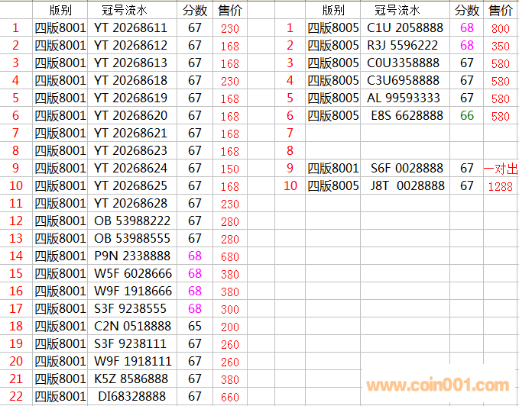This screenshot has width=519, height=406.
Task: Select the cell containing serial YT 20268611
Action: (130, 28)
